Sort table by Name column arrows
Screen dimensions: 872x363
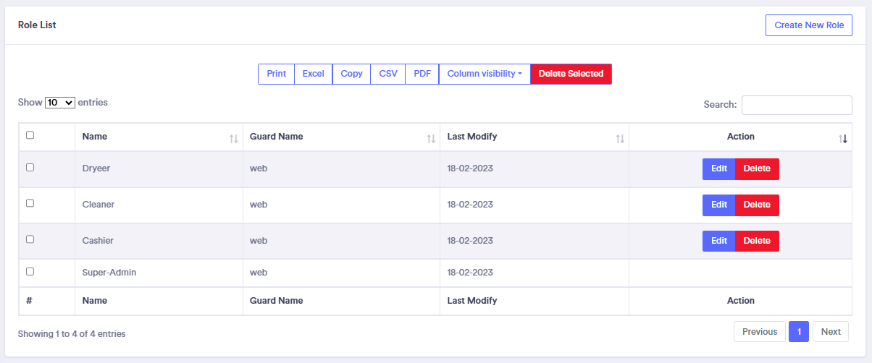click(233, 138)
